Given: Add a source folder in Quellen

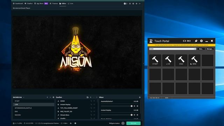Looking at the screenshot, I should click(87, 97).
